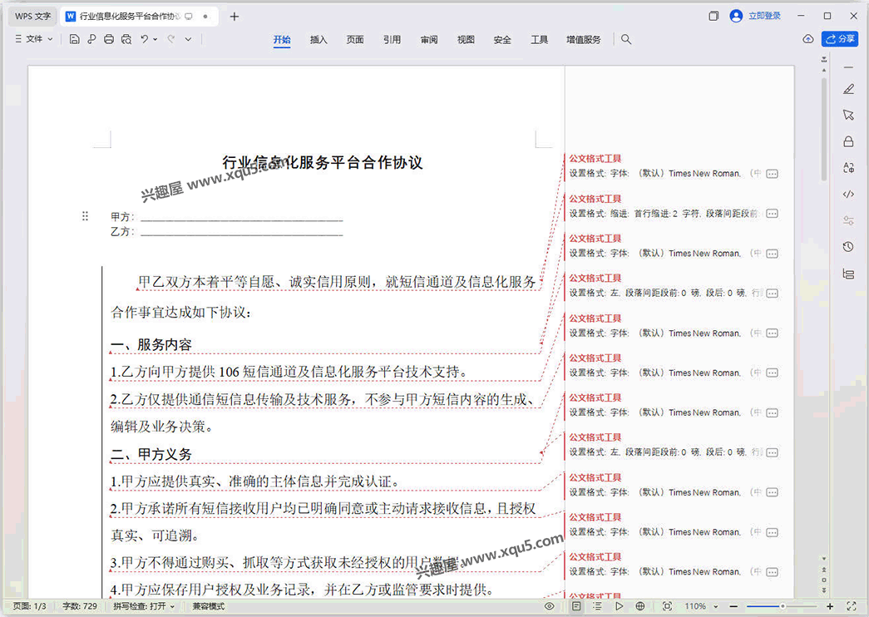
Task: Click the 分享 share button
Action: [840, 39]
